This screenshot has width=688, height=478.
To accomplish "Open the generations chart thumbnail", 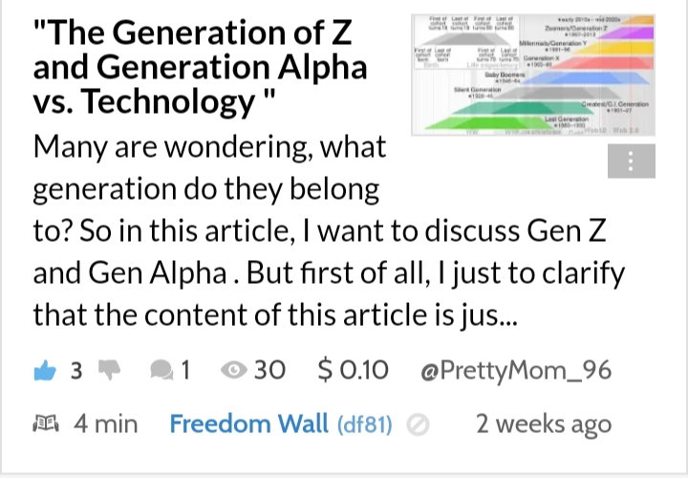I will pyautogui.click(x=533, y=76).
